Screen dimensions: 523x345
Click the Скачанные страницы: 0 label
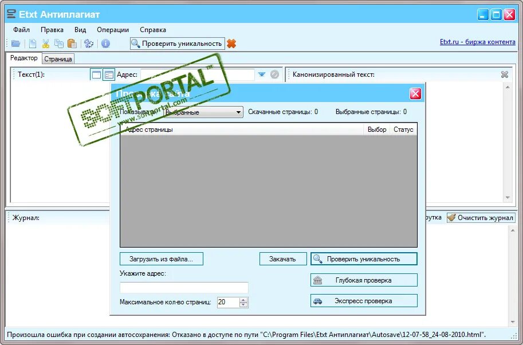click(283, 112)
